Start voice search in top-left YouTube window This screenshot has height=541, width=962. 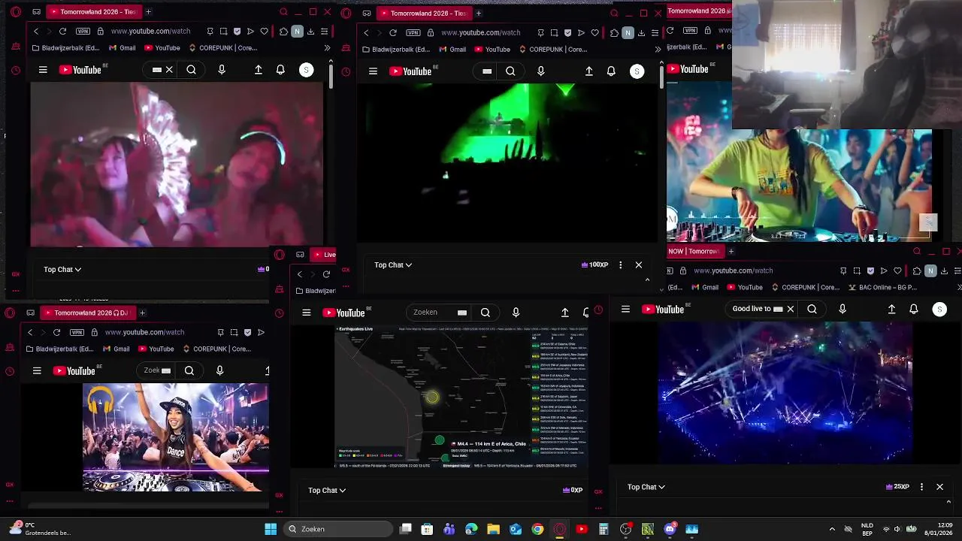pos(222,70)
